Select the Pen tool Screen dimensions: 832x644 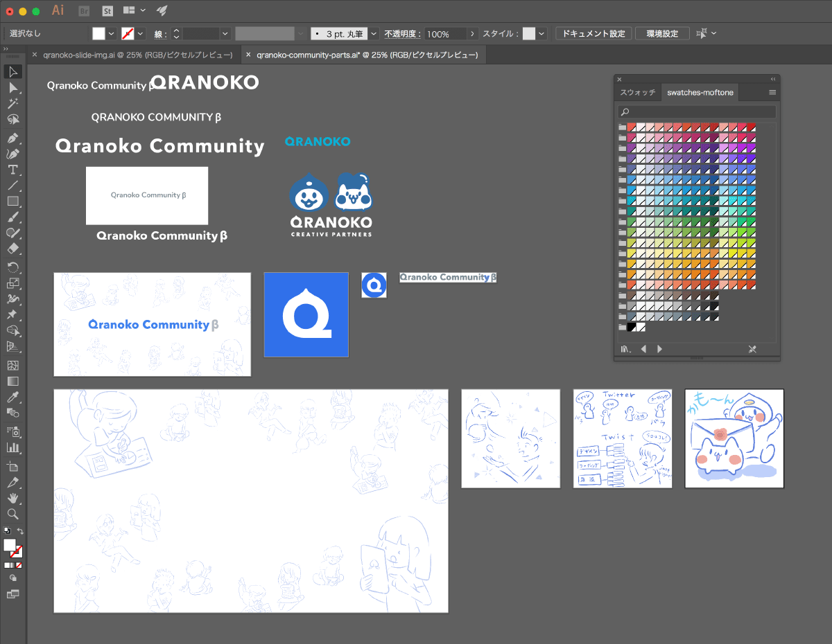(x=12, y=138)
